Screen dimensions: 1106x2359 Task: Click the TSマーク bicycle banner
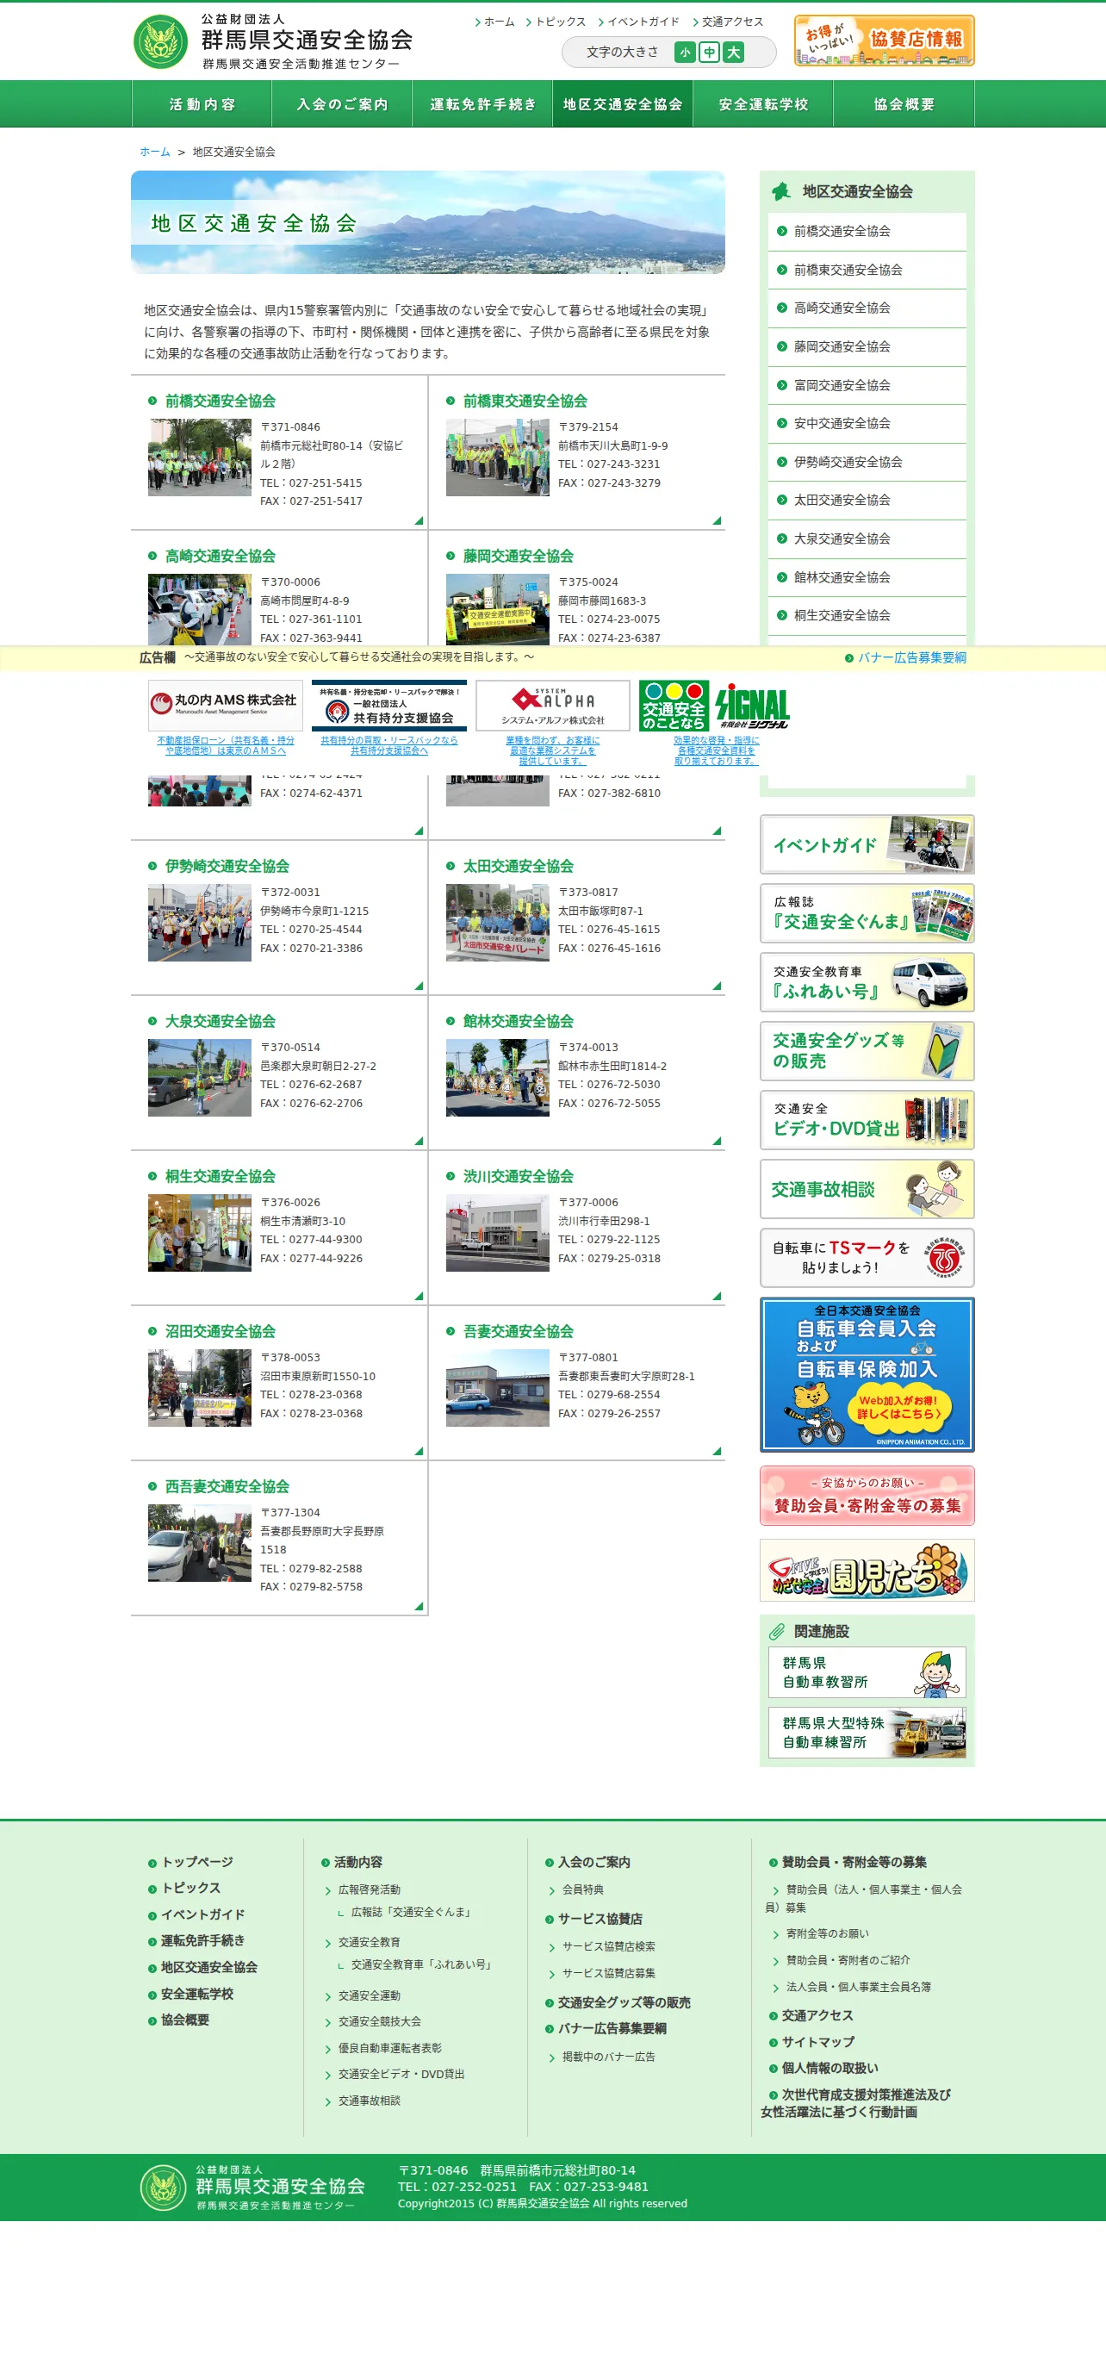pyautogui.click(x=867, y=1257)
